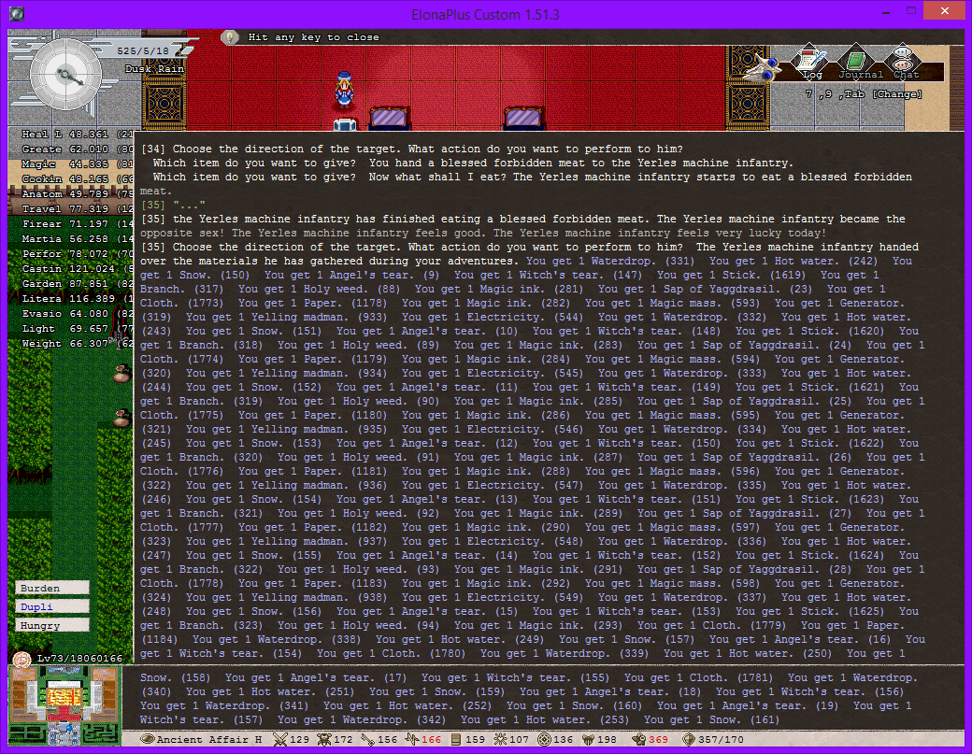
Task: Click the 'Castin 121.024' skill row
Action: click(x=77, y=268)
